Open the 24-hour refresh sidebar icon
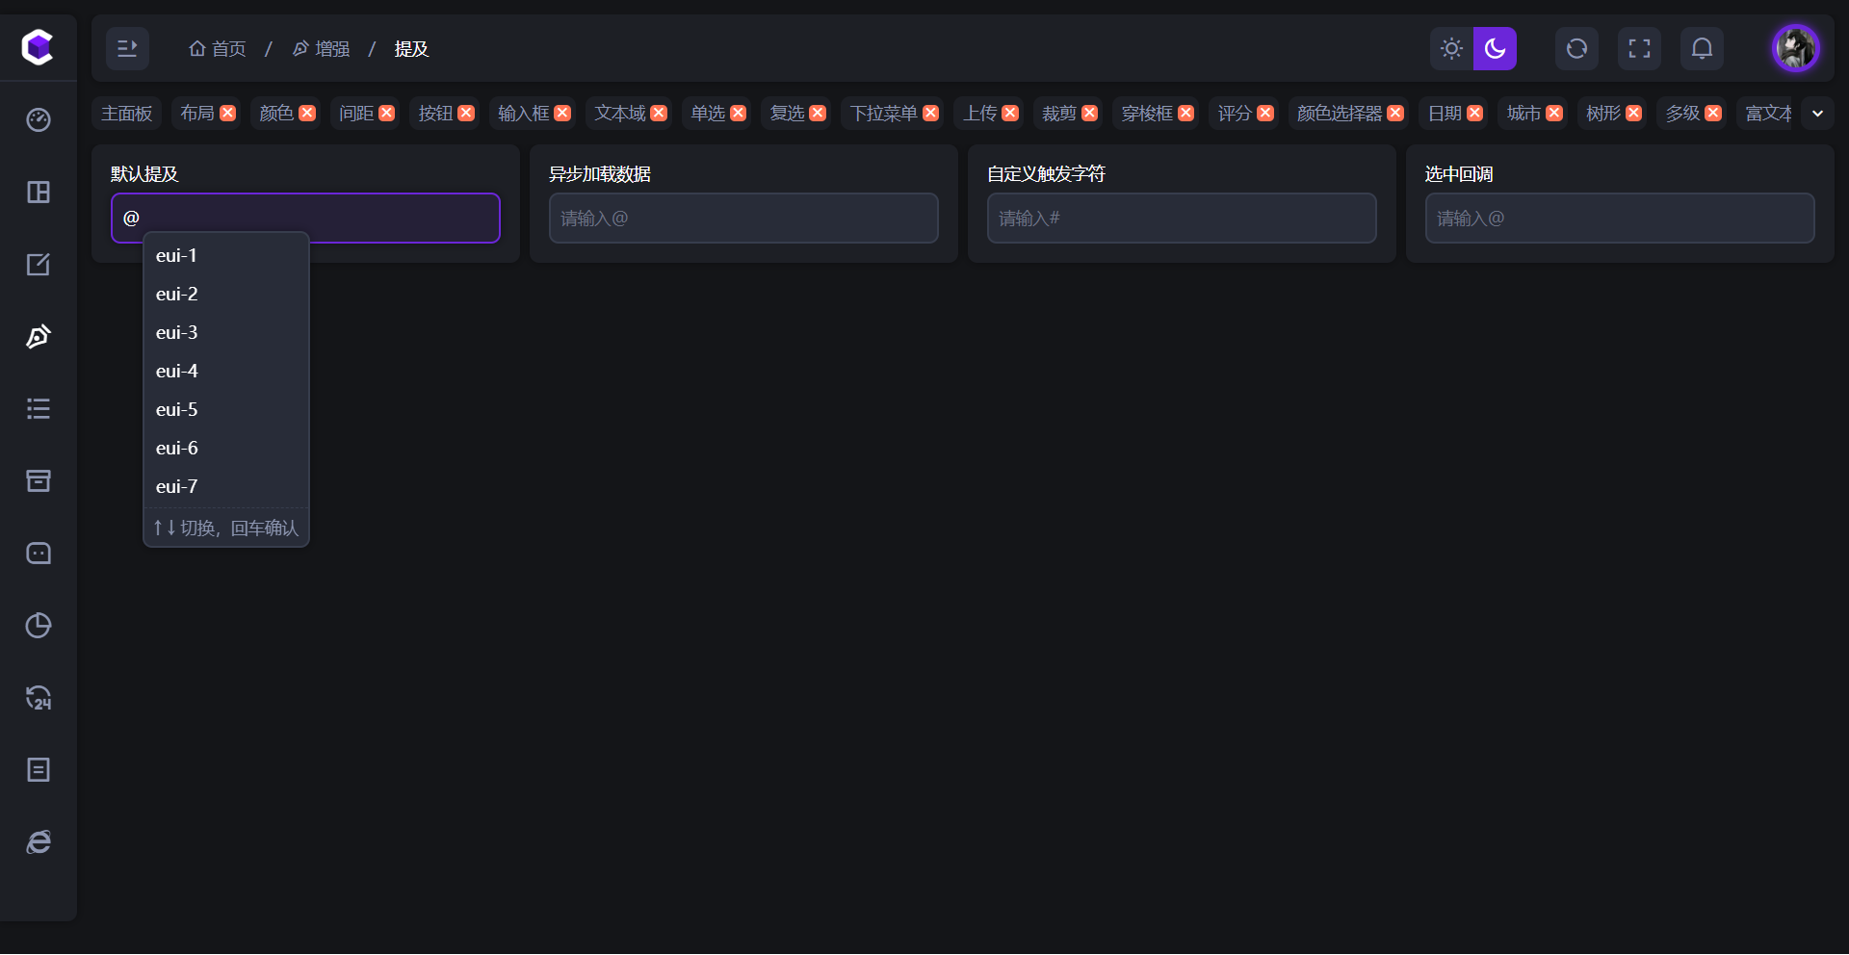This screenshot has width=1849, height=955. point(39,697)
